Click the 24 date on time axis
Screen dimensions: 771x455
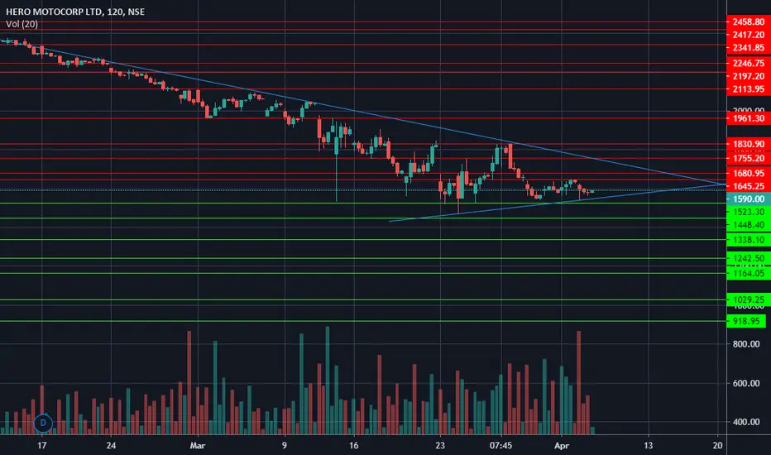(111, 446)
